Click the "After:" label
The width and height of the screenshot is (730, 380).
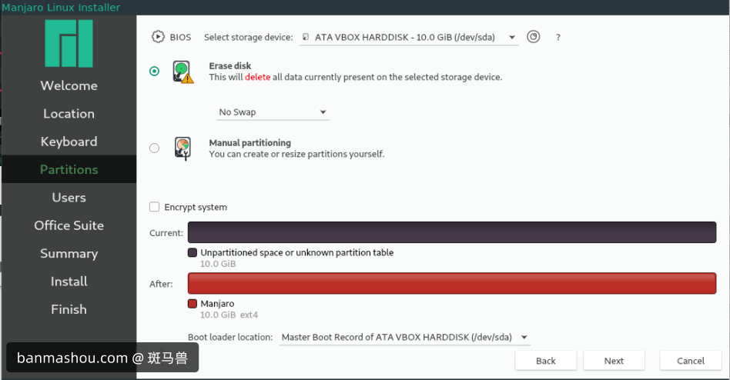pos(161,284)
